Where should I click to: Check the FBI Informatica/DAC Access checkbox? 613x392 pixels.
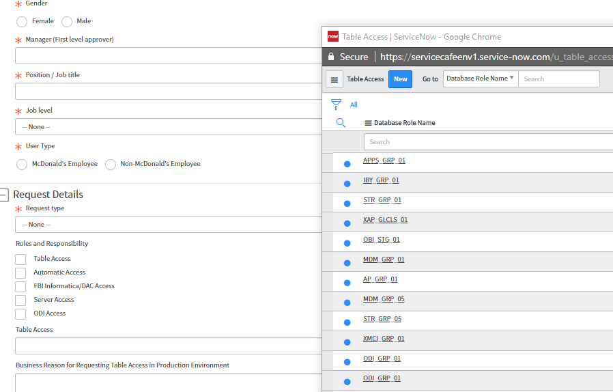click(x=20, y=287)
